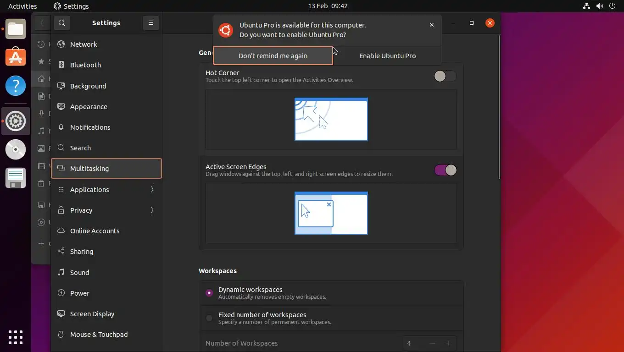Expand the Applications submenu chevron

tap(152, 189)
